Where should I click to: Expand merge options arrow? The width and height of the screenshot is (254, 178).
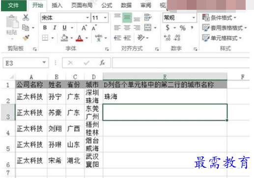155,28
